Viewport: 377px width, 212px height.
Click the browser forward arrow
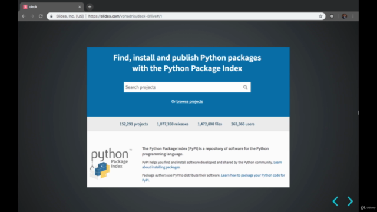(x=32, y=16)
